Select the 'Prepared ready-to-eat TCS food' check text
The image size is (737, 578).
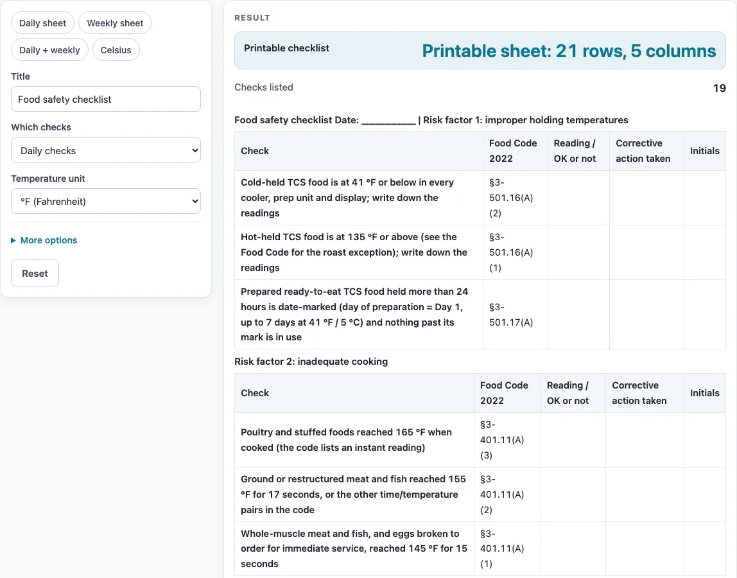pyautogui.click(x=354, y=314)
